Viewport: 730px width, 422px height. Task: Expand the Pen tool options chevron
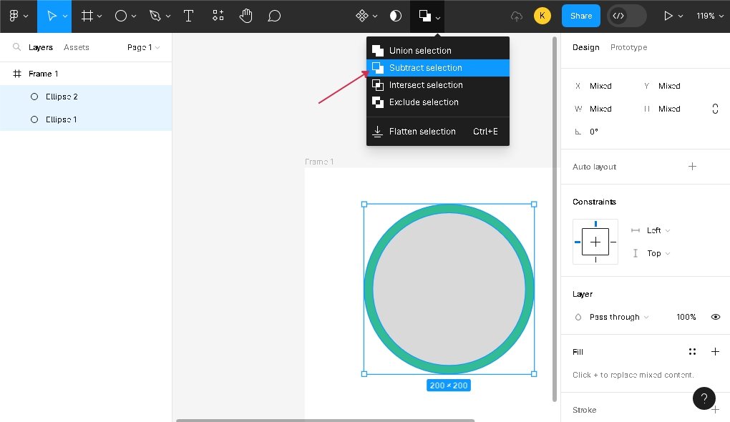pos(168,16)
